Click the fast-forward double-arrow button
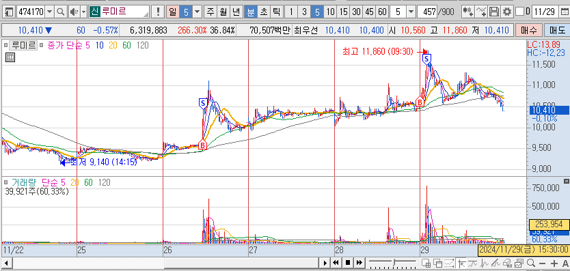The width and height of the screenshot is (570, 271). coord(359,263)
